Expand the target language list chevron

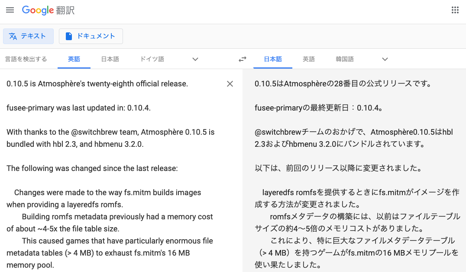coord(385,59)
